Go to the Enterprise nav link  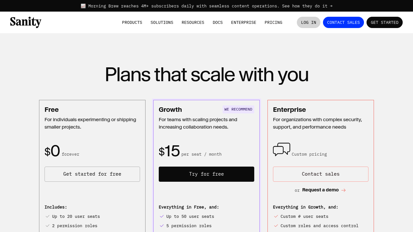pos(244,23)
